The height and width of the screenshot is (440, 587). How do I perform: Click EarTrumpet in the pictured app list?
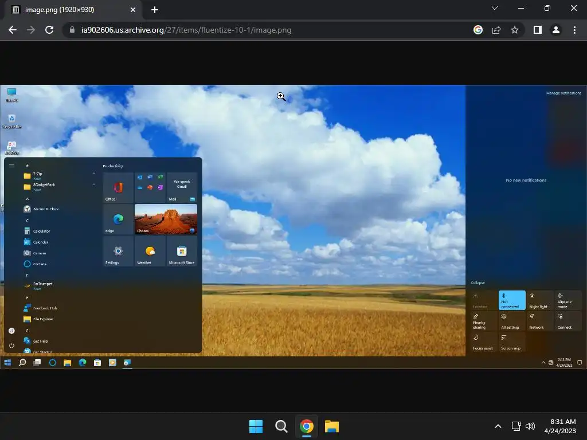click(x=38, y=285)
